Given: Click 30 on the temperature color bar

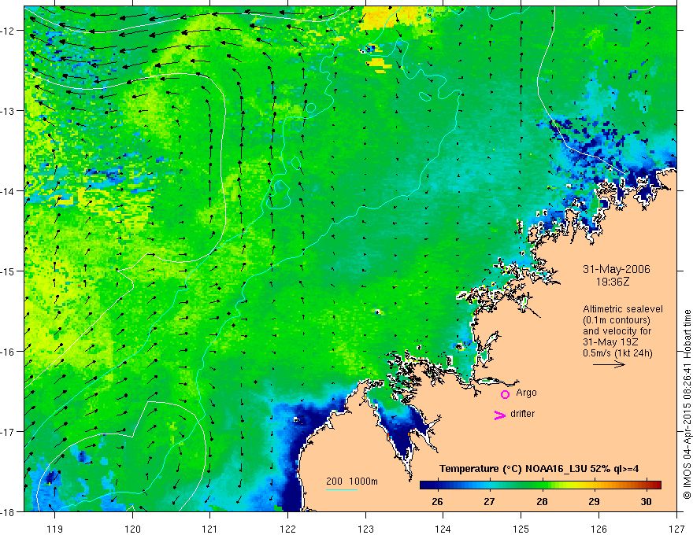Looking at the screenshot, I should pyautogui.click(x=646, y=501).
